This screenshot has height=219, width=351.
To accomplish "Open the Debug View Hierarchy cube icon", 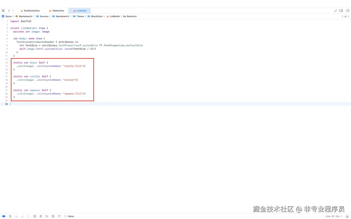I will pos(41,216).
